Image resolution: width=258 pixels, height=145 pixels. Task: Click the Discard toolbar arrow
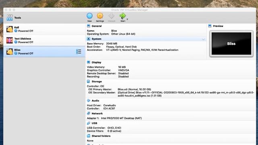click(x=111, y=17)
